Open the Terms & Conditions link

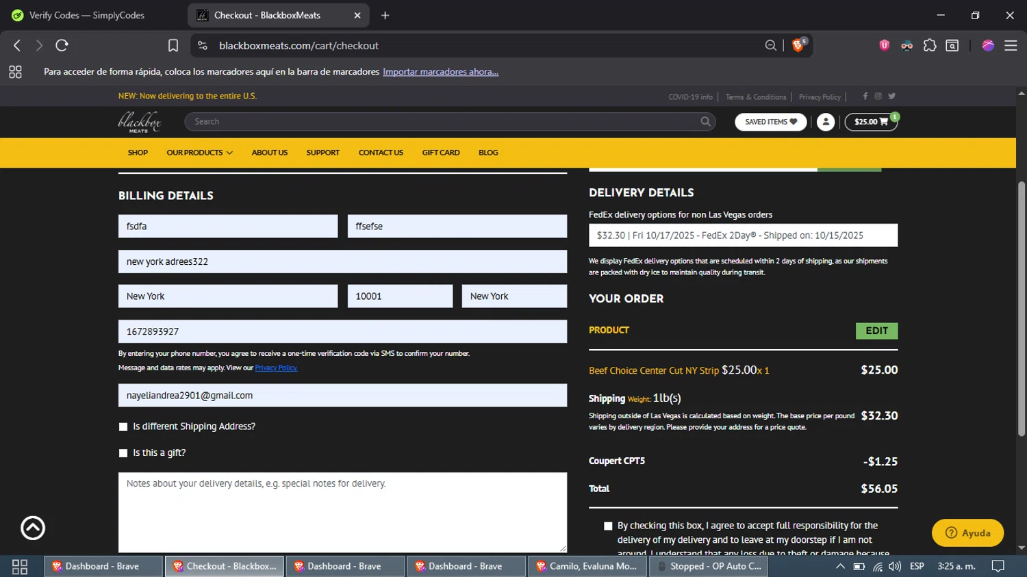click(756, 97)
